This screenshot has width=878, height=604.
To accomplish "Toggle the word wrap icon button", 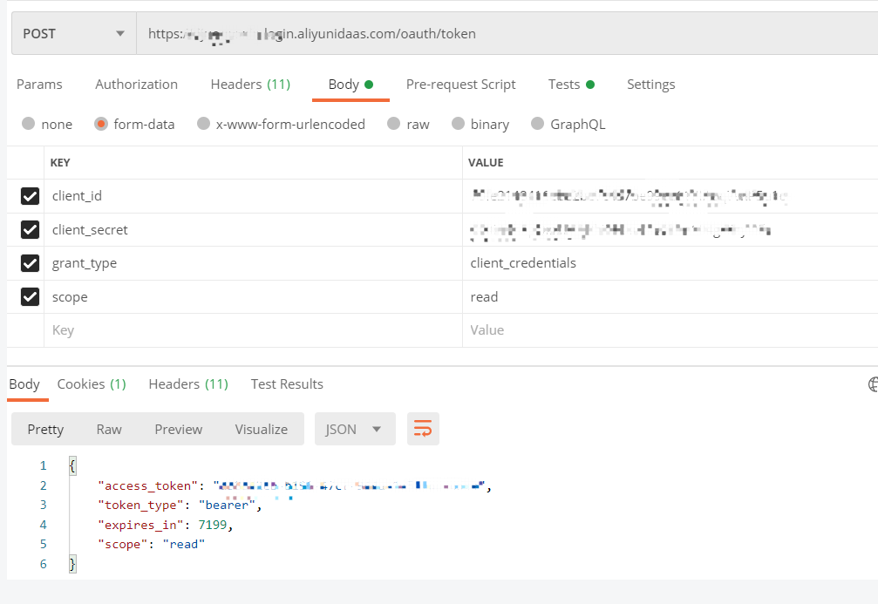I will click(423, 429).
